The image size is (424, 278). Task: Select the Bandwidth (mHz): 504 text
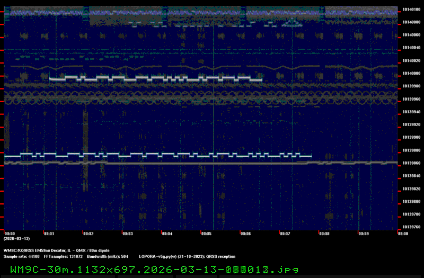coord(108,256)
